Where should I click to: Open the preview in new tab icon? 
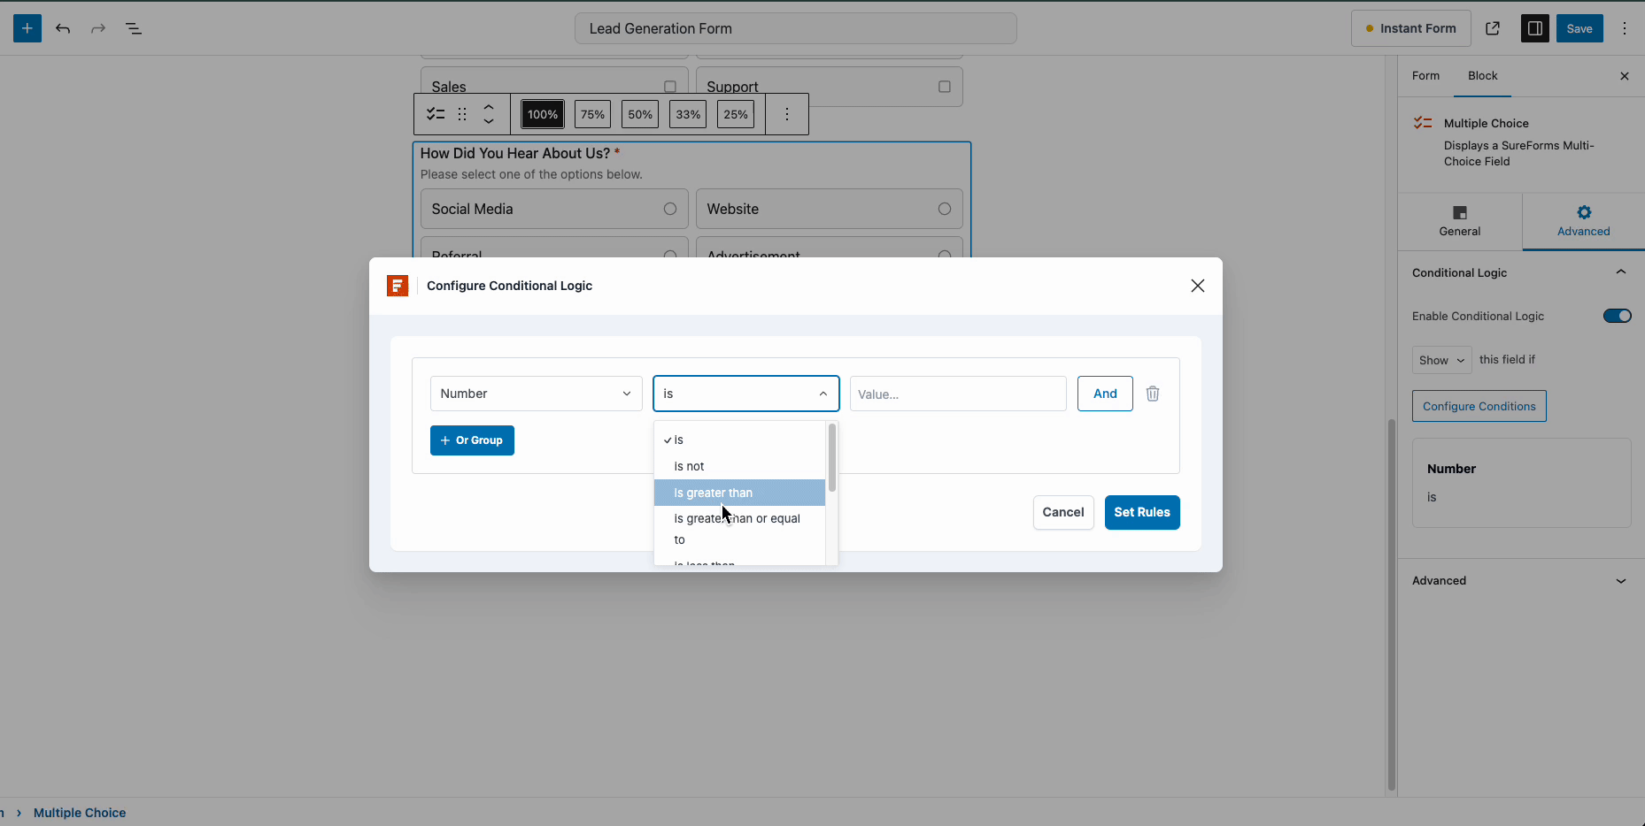click(1494, 28)
